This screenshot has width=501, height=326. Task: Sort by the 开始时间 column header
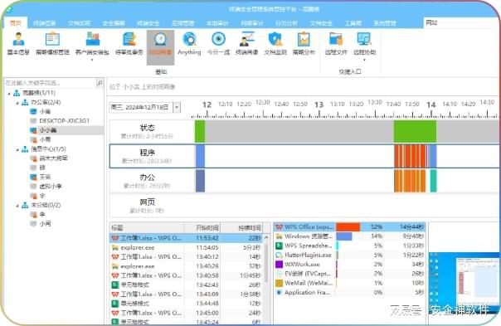tap(202, 228)
